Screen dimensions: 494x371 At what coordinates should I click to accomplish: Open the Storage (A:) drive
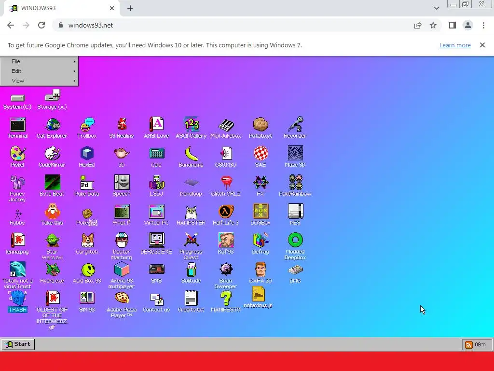tap(52, 100)
